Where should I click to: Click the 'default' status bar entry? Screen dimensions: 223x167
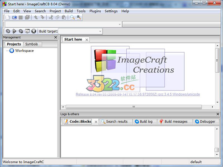[x=196, y=162]
